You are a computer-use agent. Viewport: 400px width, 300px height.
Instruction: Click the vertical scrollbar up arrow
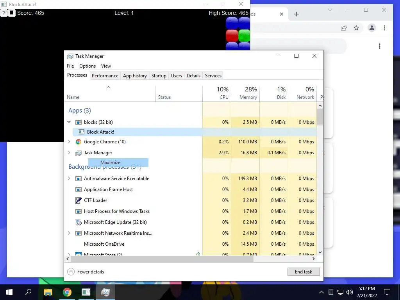click(320, 105)
